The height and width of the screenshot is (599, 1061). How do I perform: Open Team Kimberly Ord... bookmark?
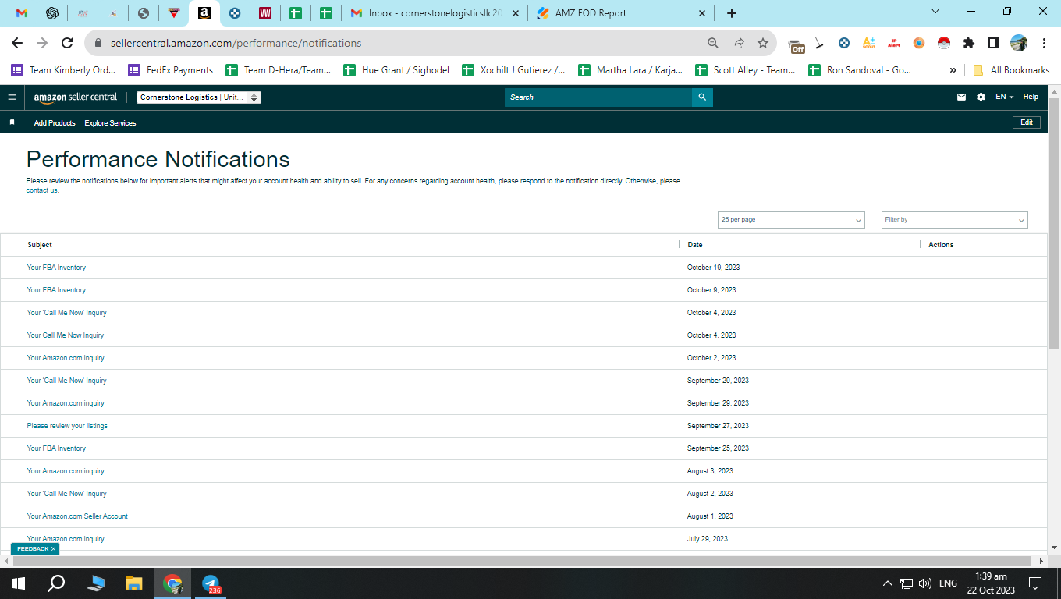pyautogui.click(x=63, y=70)
